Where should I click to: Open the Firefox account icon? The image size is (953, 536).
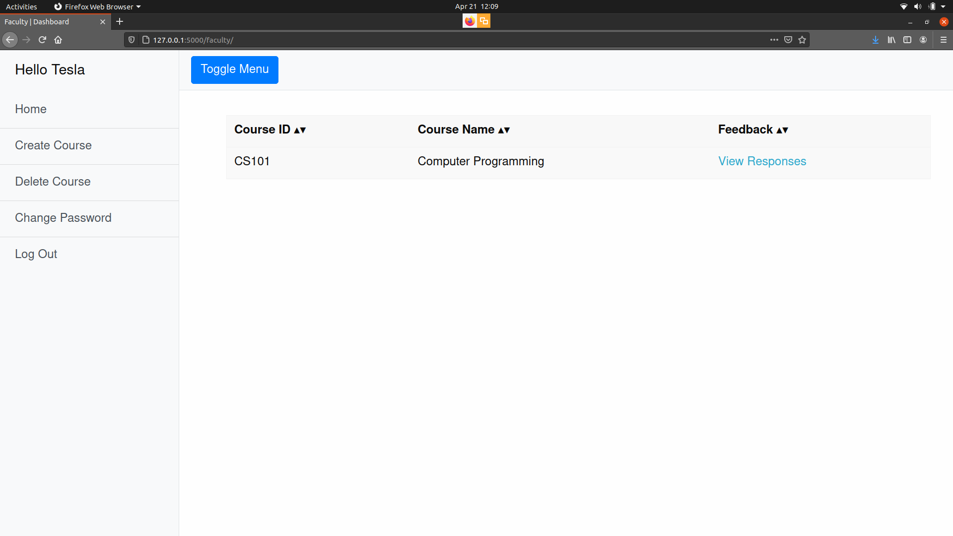point(924,40)
